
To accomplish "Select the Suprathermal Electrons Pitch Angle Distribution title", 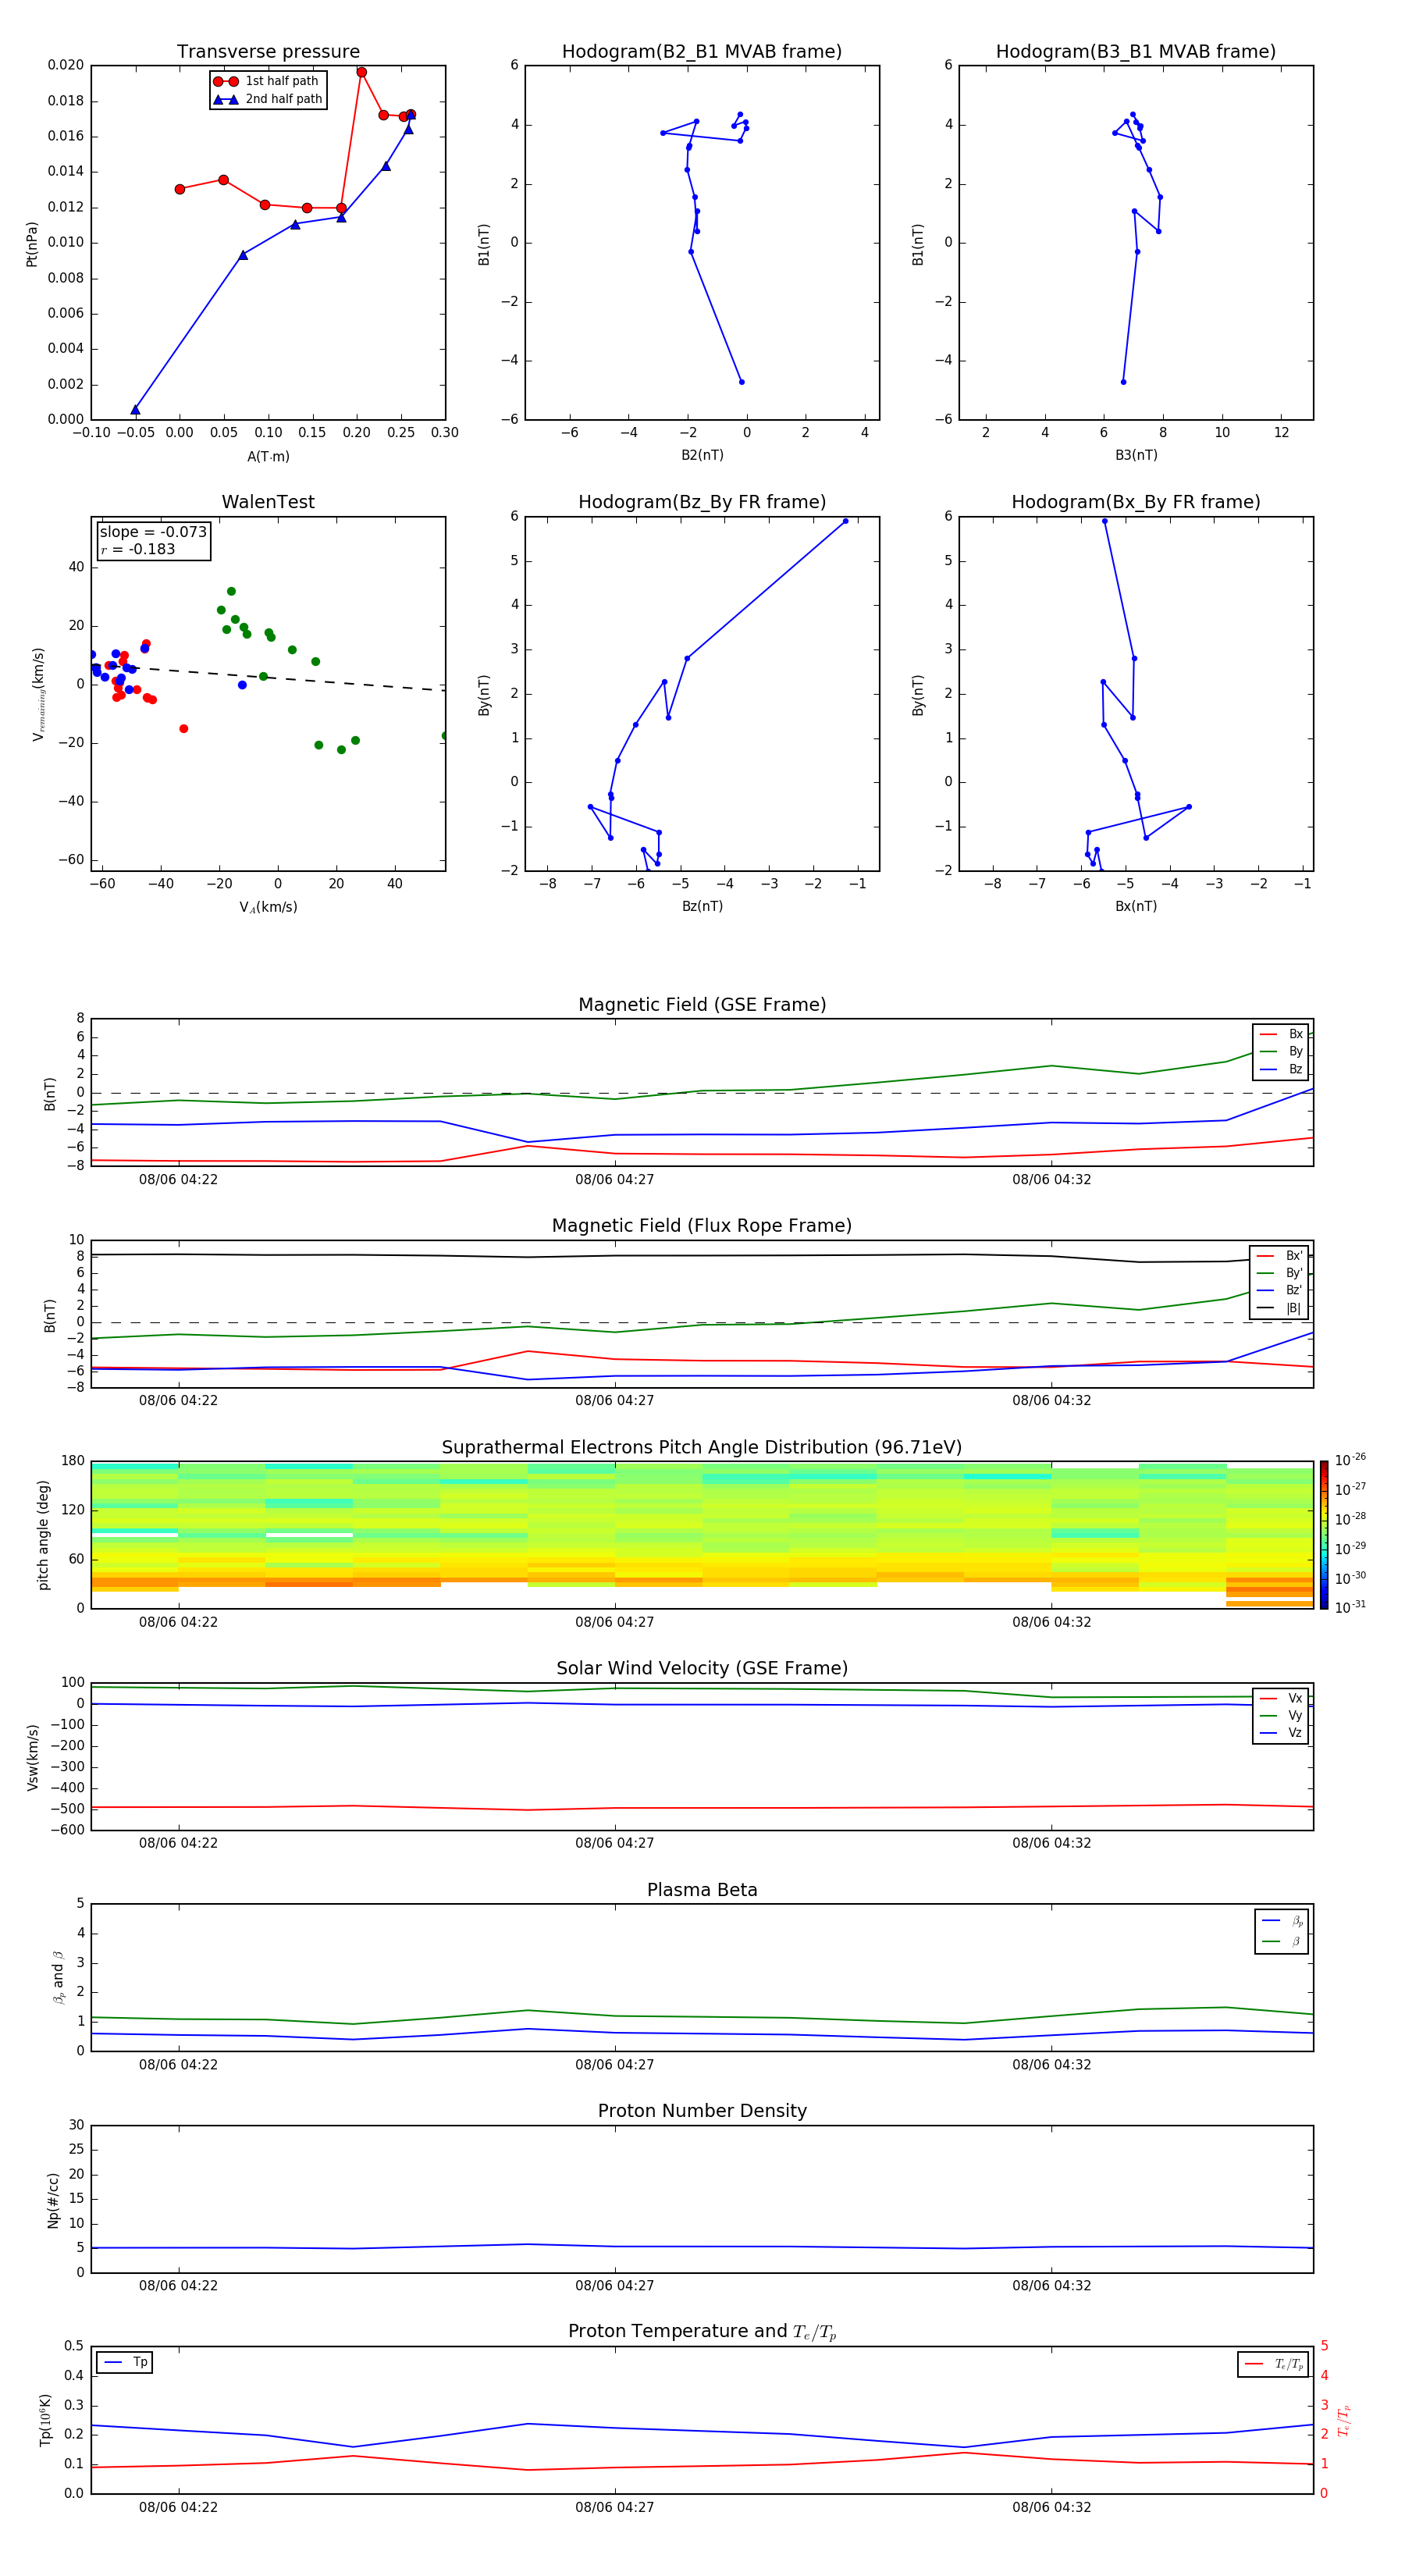I will [x=702, y=1447].
